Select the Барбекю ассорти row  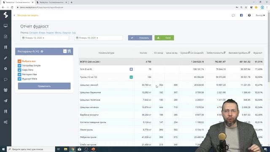click(x=171, y=115)
